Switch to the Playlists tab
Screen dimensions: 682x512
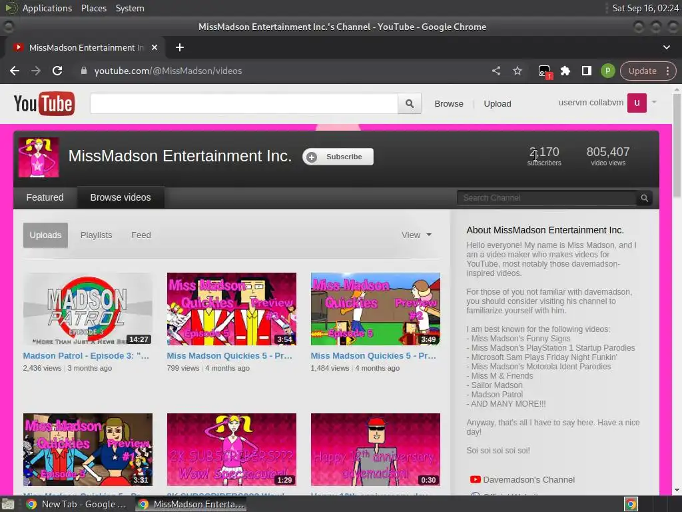pyautogui.click(x=96, y=235)
